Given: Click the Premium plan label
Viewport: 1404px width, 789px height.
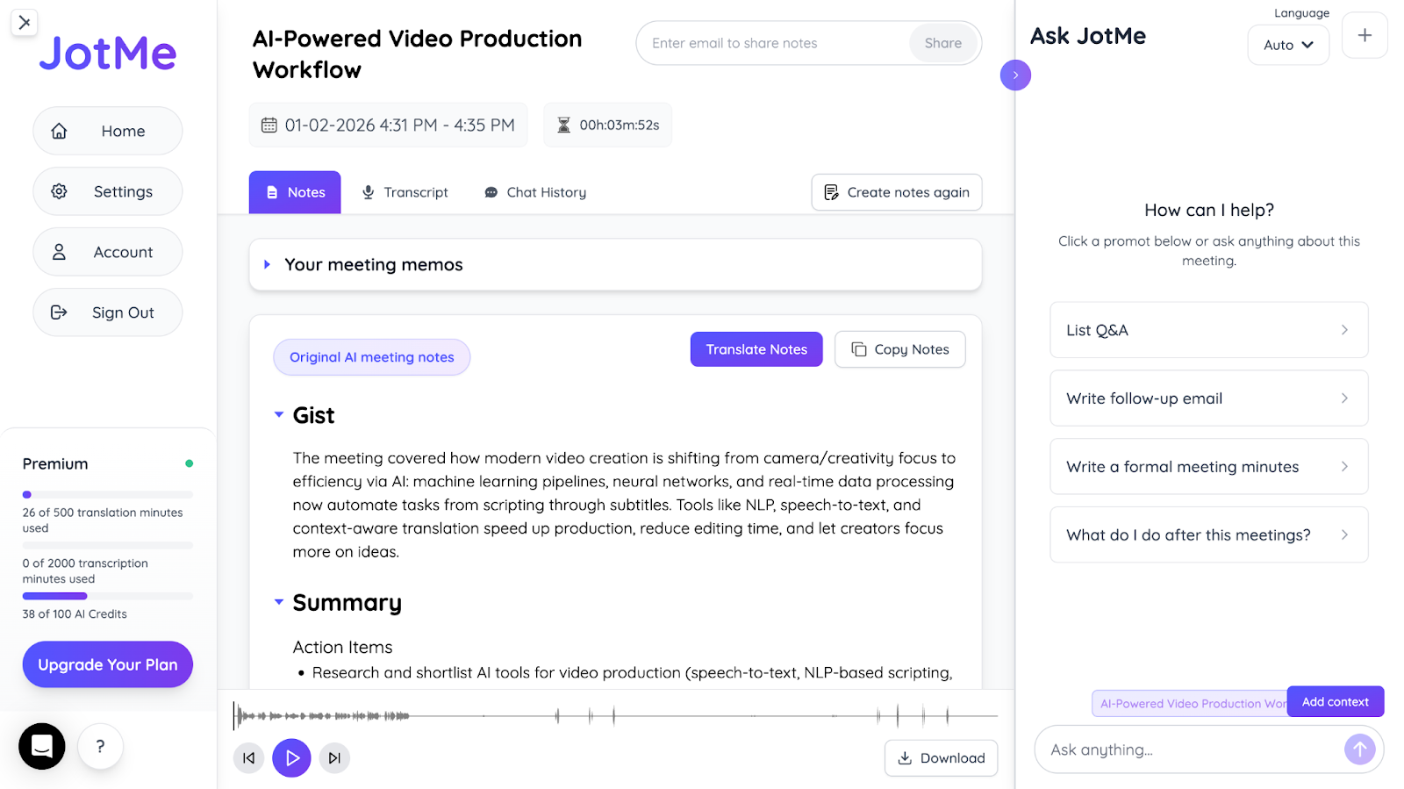Looking at the screenshot, I should (x=55, y=463).
